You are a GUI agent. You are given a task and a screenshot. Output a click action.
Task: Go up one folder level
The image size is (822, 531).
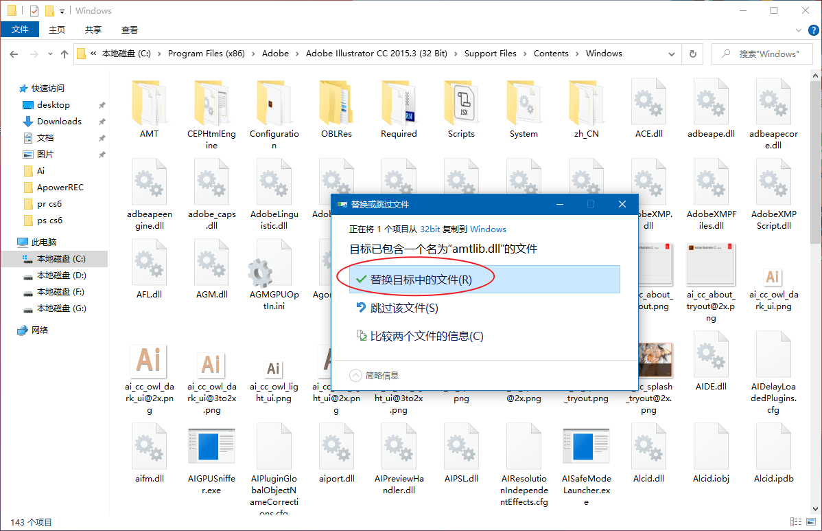point(64,54)
